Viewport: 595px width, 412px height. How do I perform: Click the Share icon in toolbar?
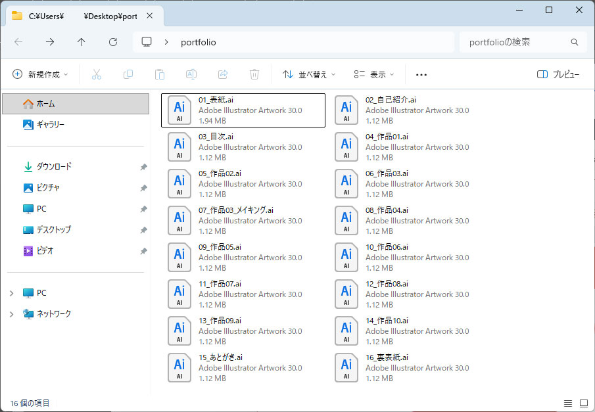point(223,75)
